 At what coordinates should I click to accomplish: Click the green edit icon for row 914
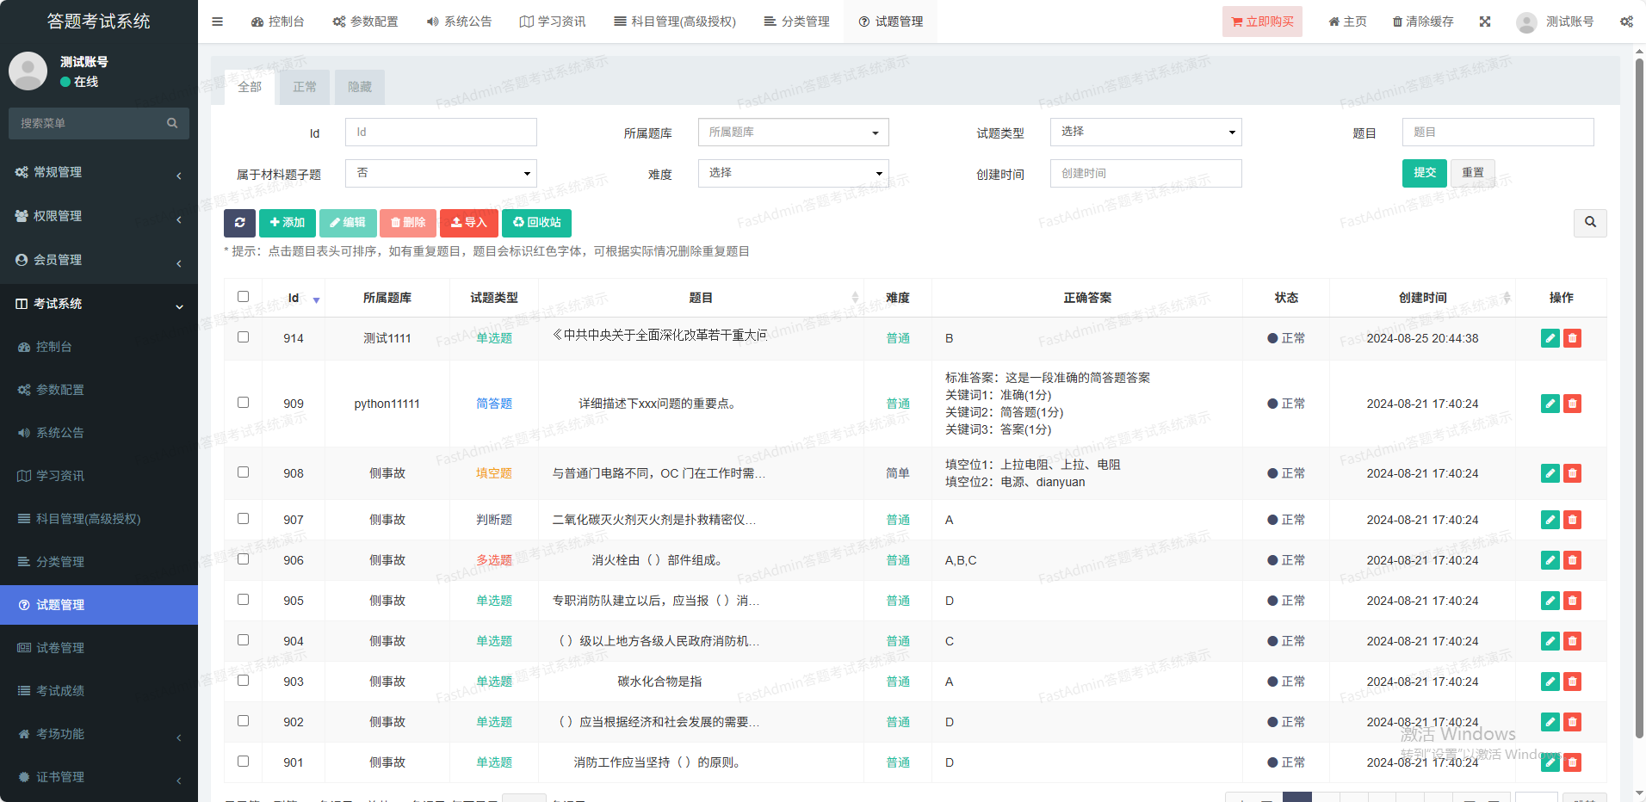point(1550,338)
